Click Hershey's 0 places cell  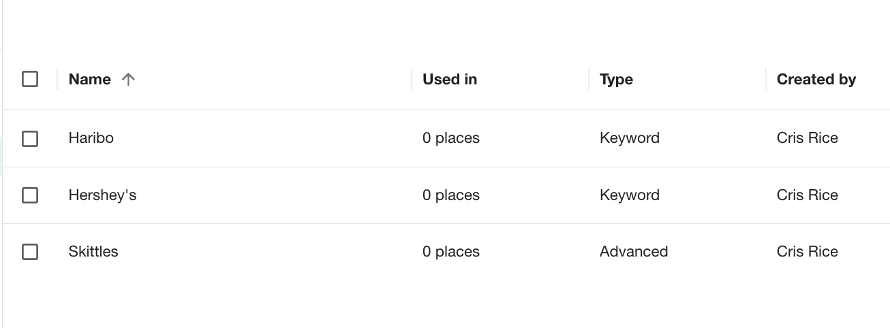click(x=450, y=195)
